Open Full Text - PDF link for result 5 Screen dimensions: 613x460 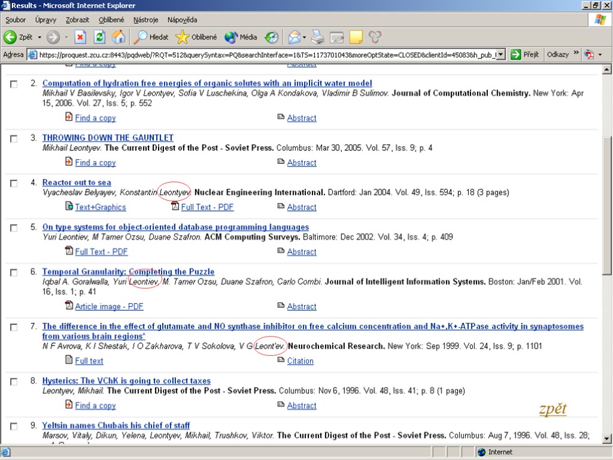click(x=101, y=252)
